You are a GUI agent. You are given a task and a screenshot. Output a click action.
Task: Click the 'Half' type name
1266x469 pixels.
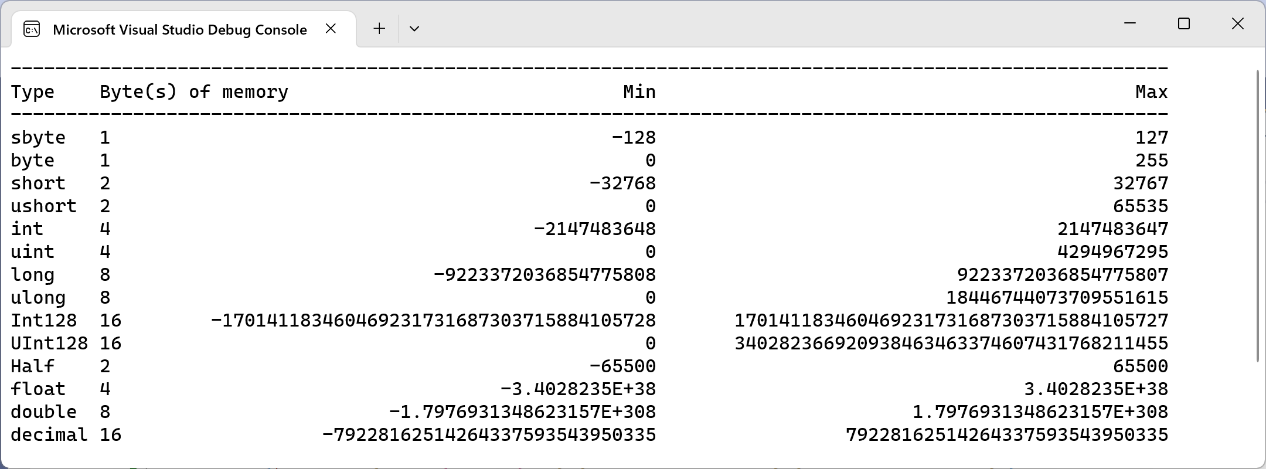pos(33,366)
